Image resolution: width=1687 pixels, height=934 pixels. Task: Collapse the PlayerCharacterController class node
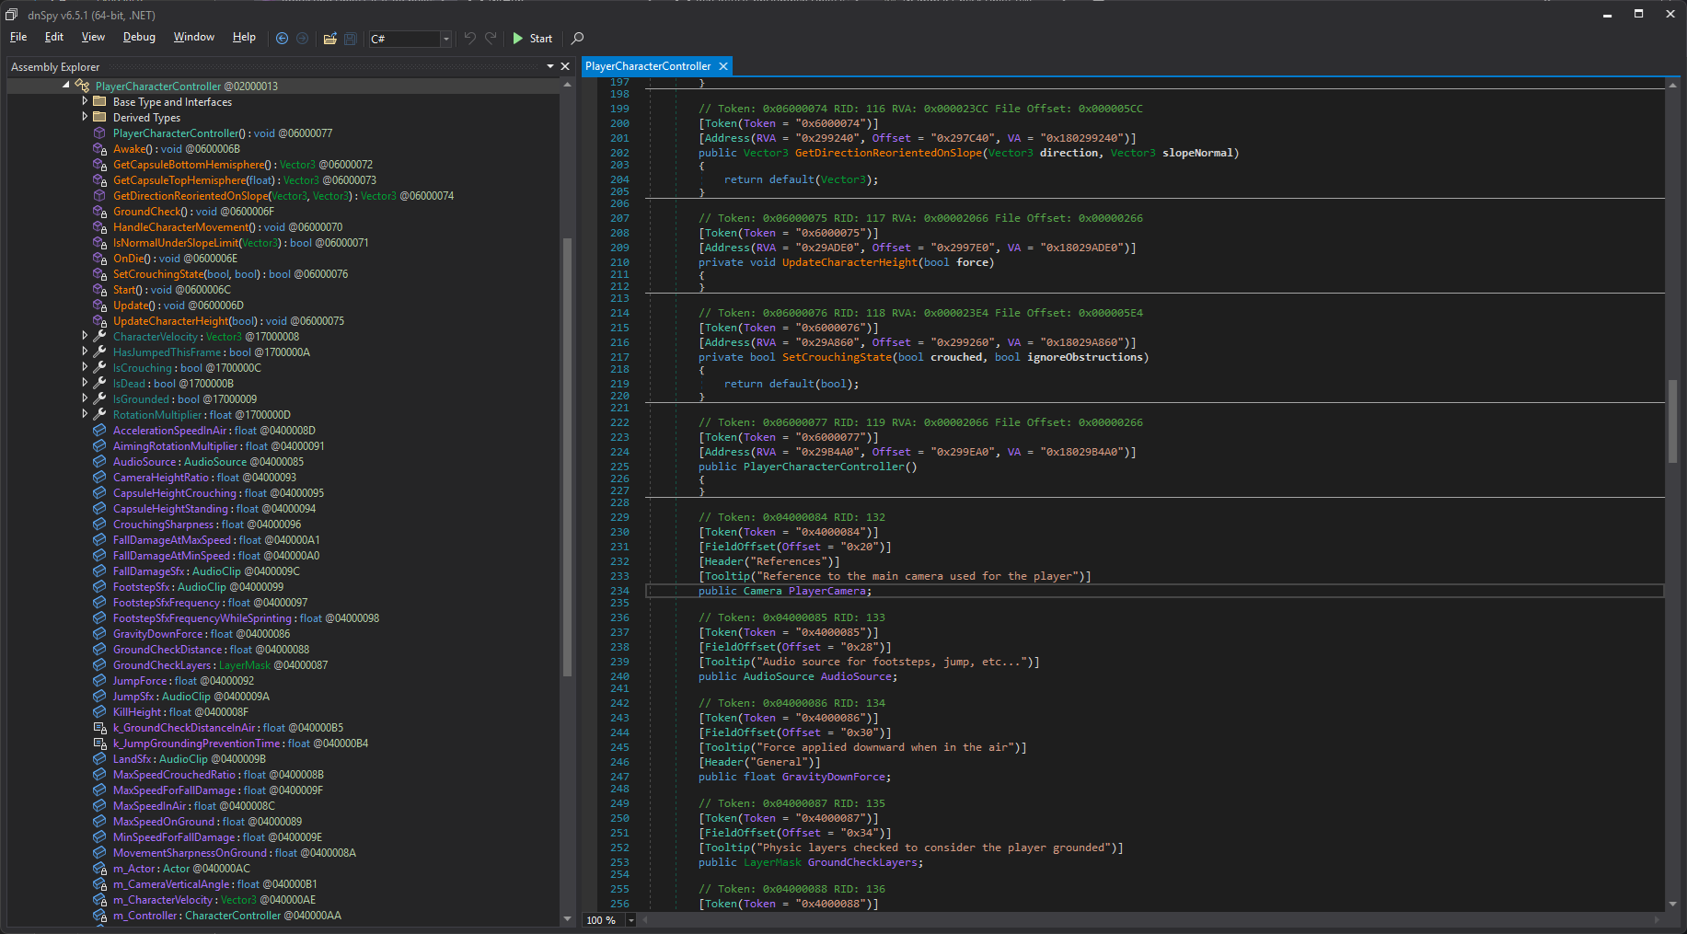[x=66, y=85]
